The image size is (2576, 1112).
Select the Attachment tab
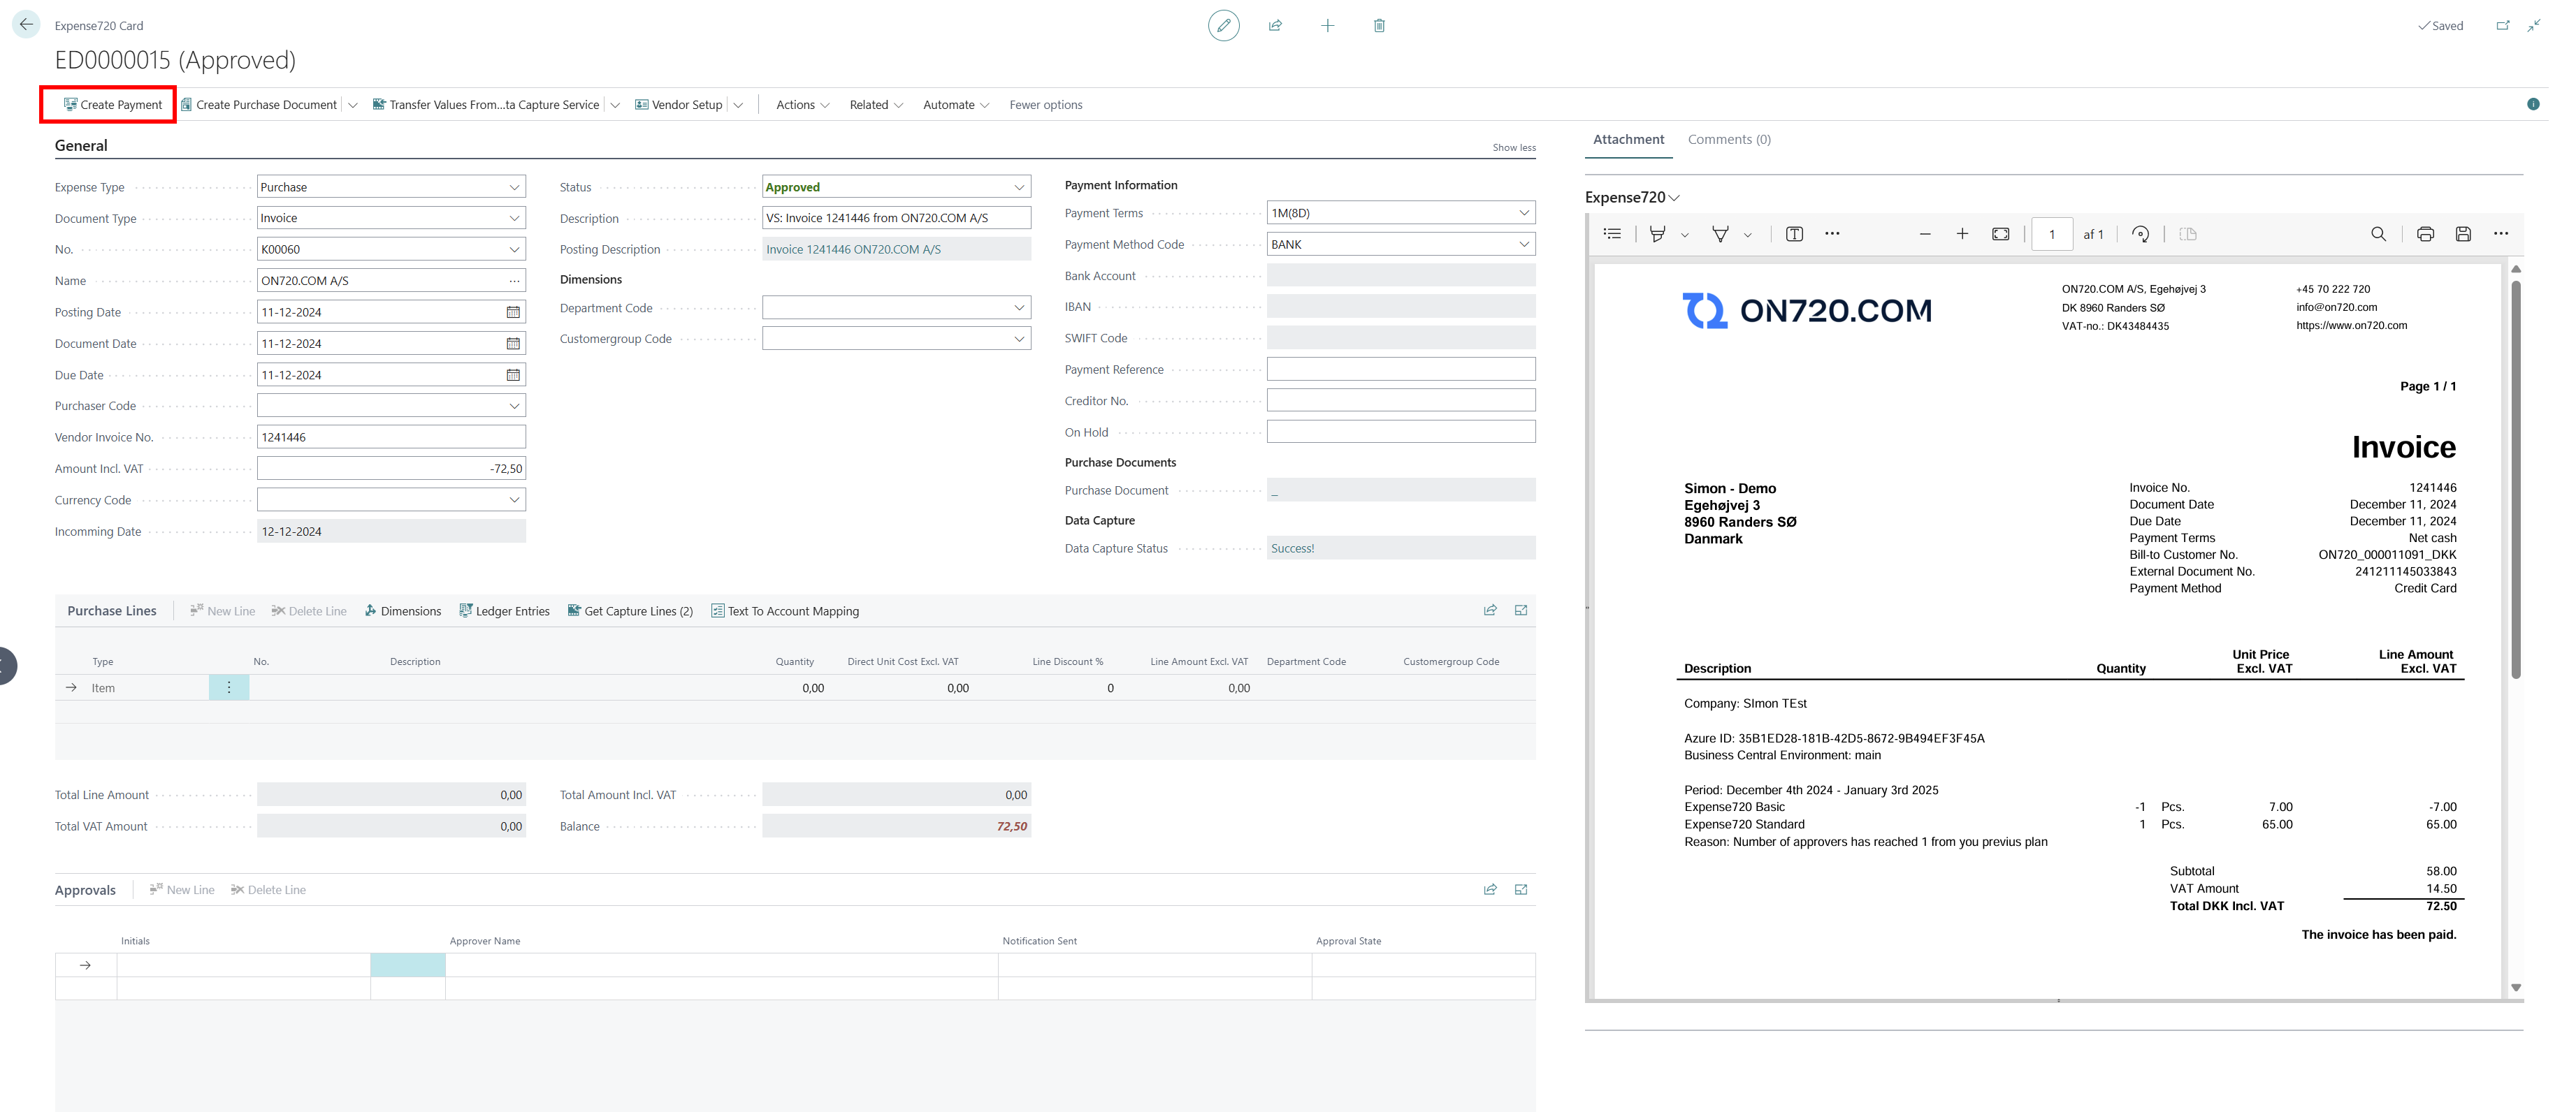coord(1628,140)
